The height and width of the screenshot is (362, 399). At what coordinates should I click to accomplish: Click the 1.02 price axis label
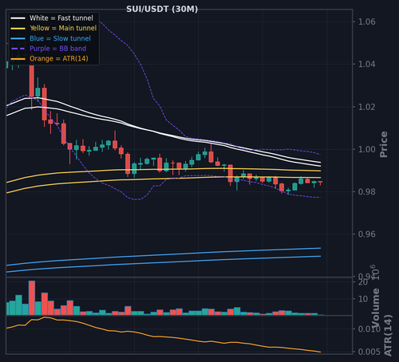[x=367, y=107]
